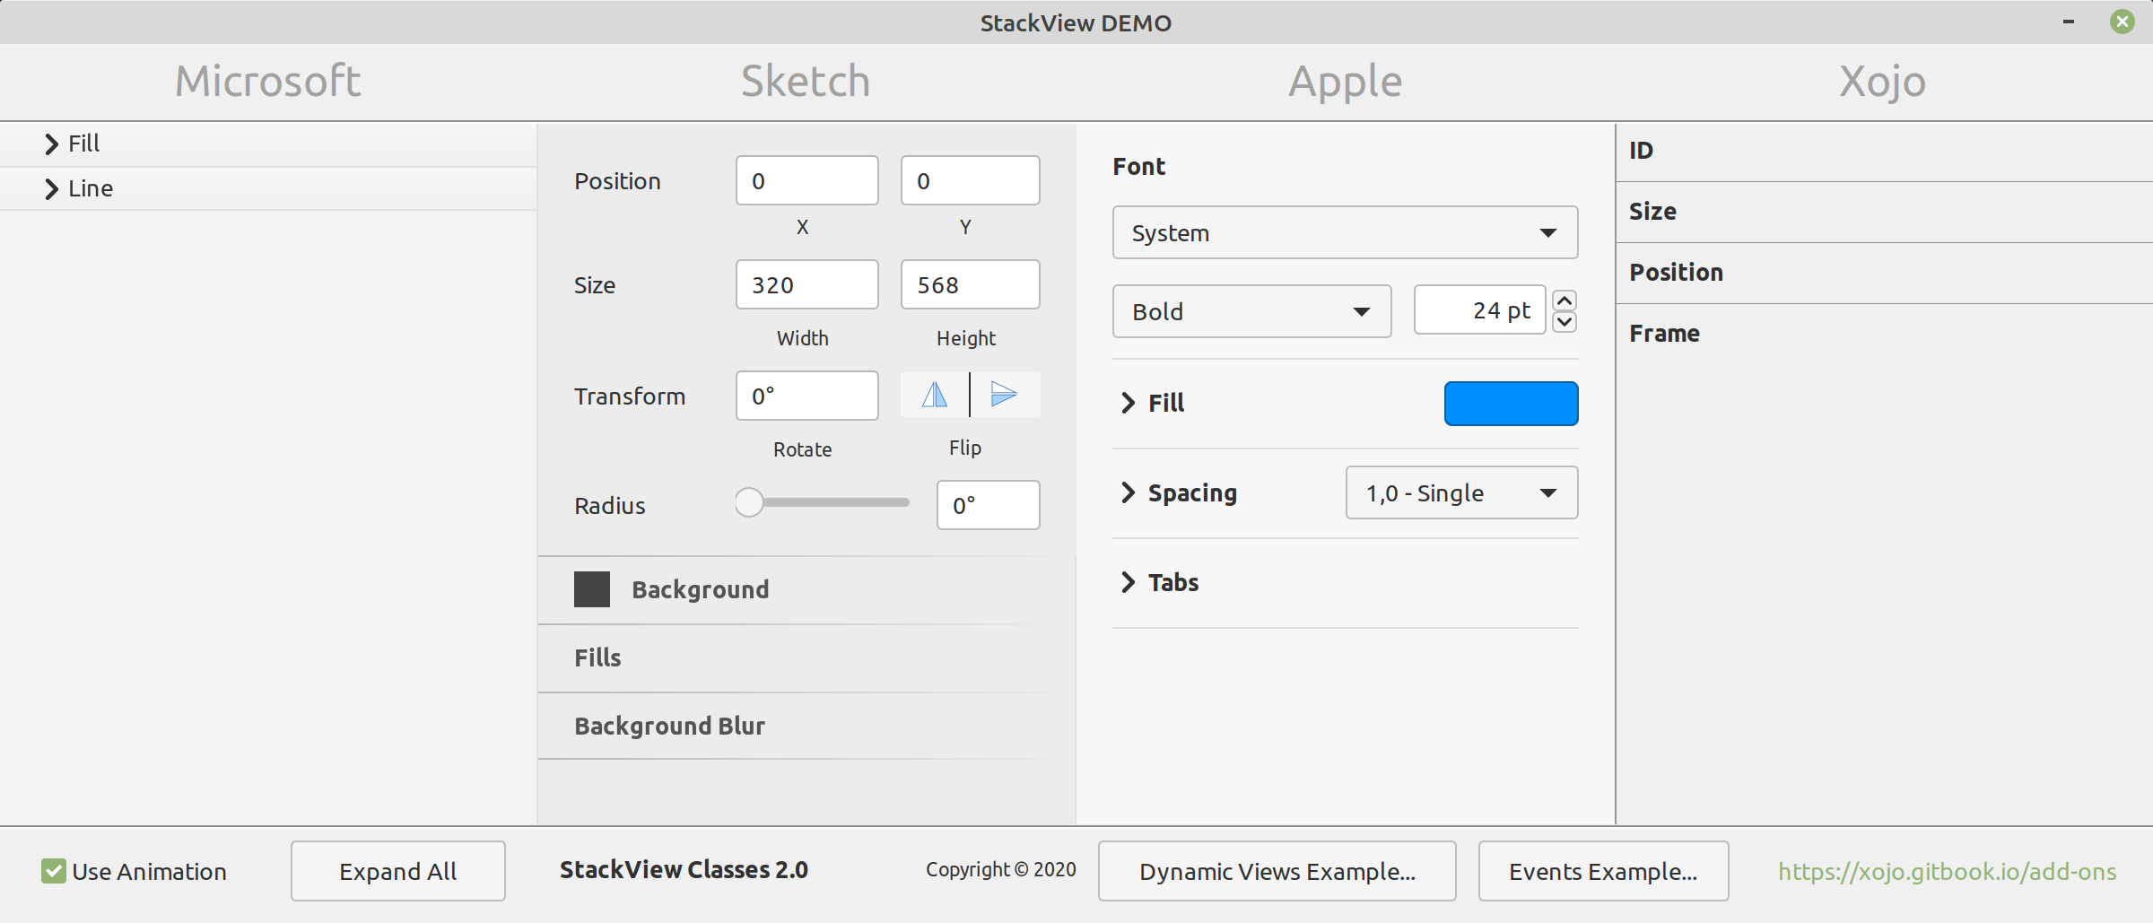Image resolution: width=2153 pixels, height=923 pixels.
Task: Open the Dynamic Views Example button
Action: (1277, 871)
